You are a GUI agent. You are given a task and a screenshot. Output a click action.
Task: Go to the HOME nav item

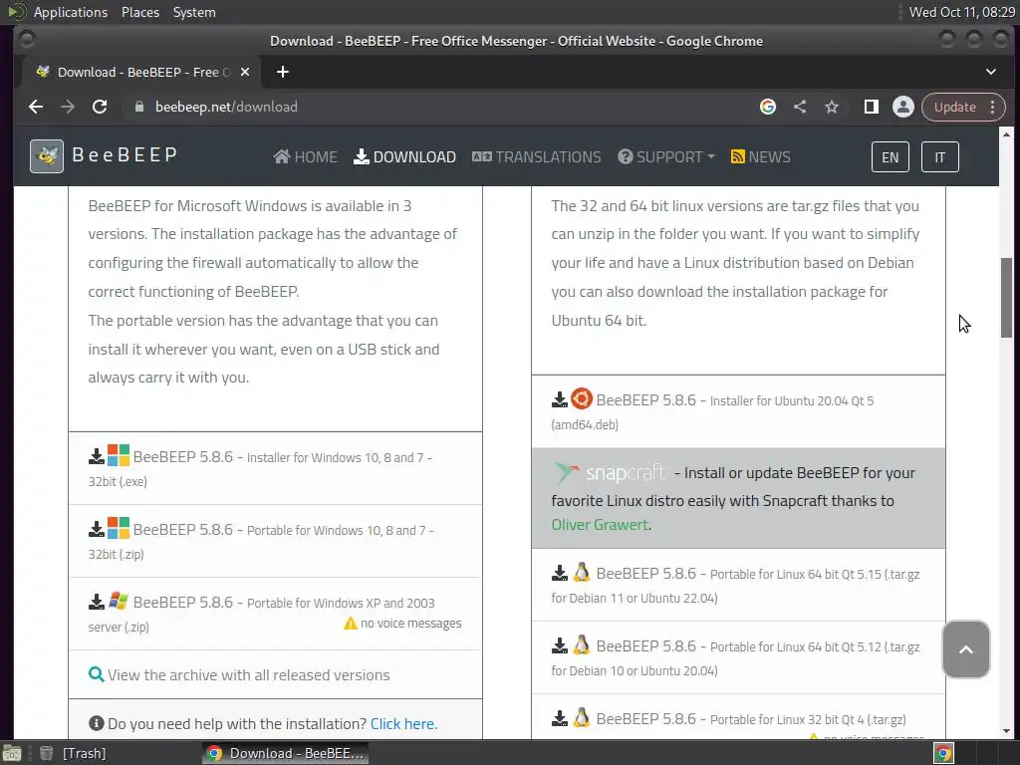[x=305, y=156]
